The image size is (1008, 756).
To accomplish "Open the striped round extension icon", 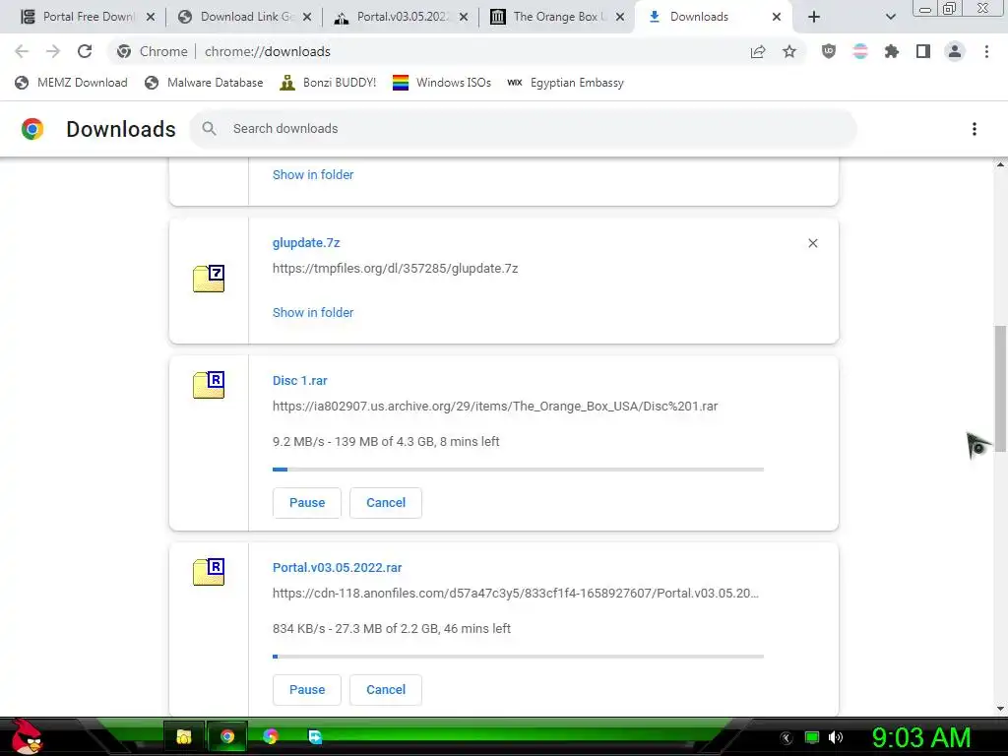I will pos(860,51).
